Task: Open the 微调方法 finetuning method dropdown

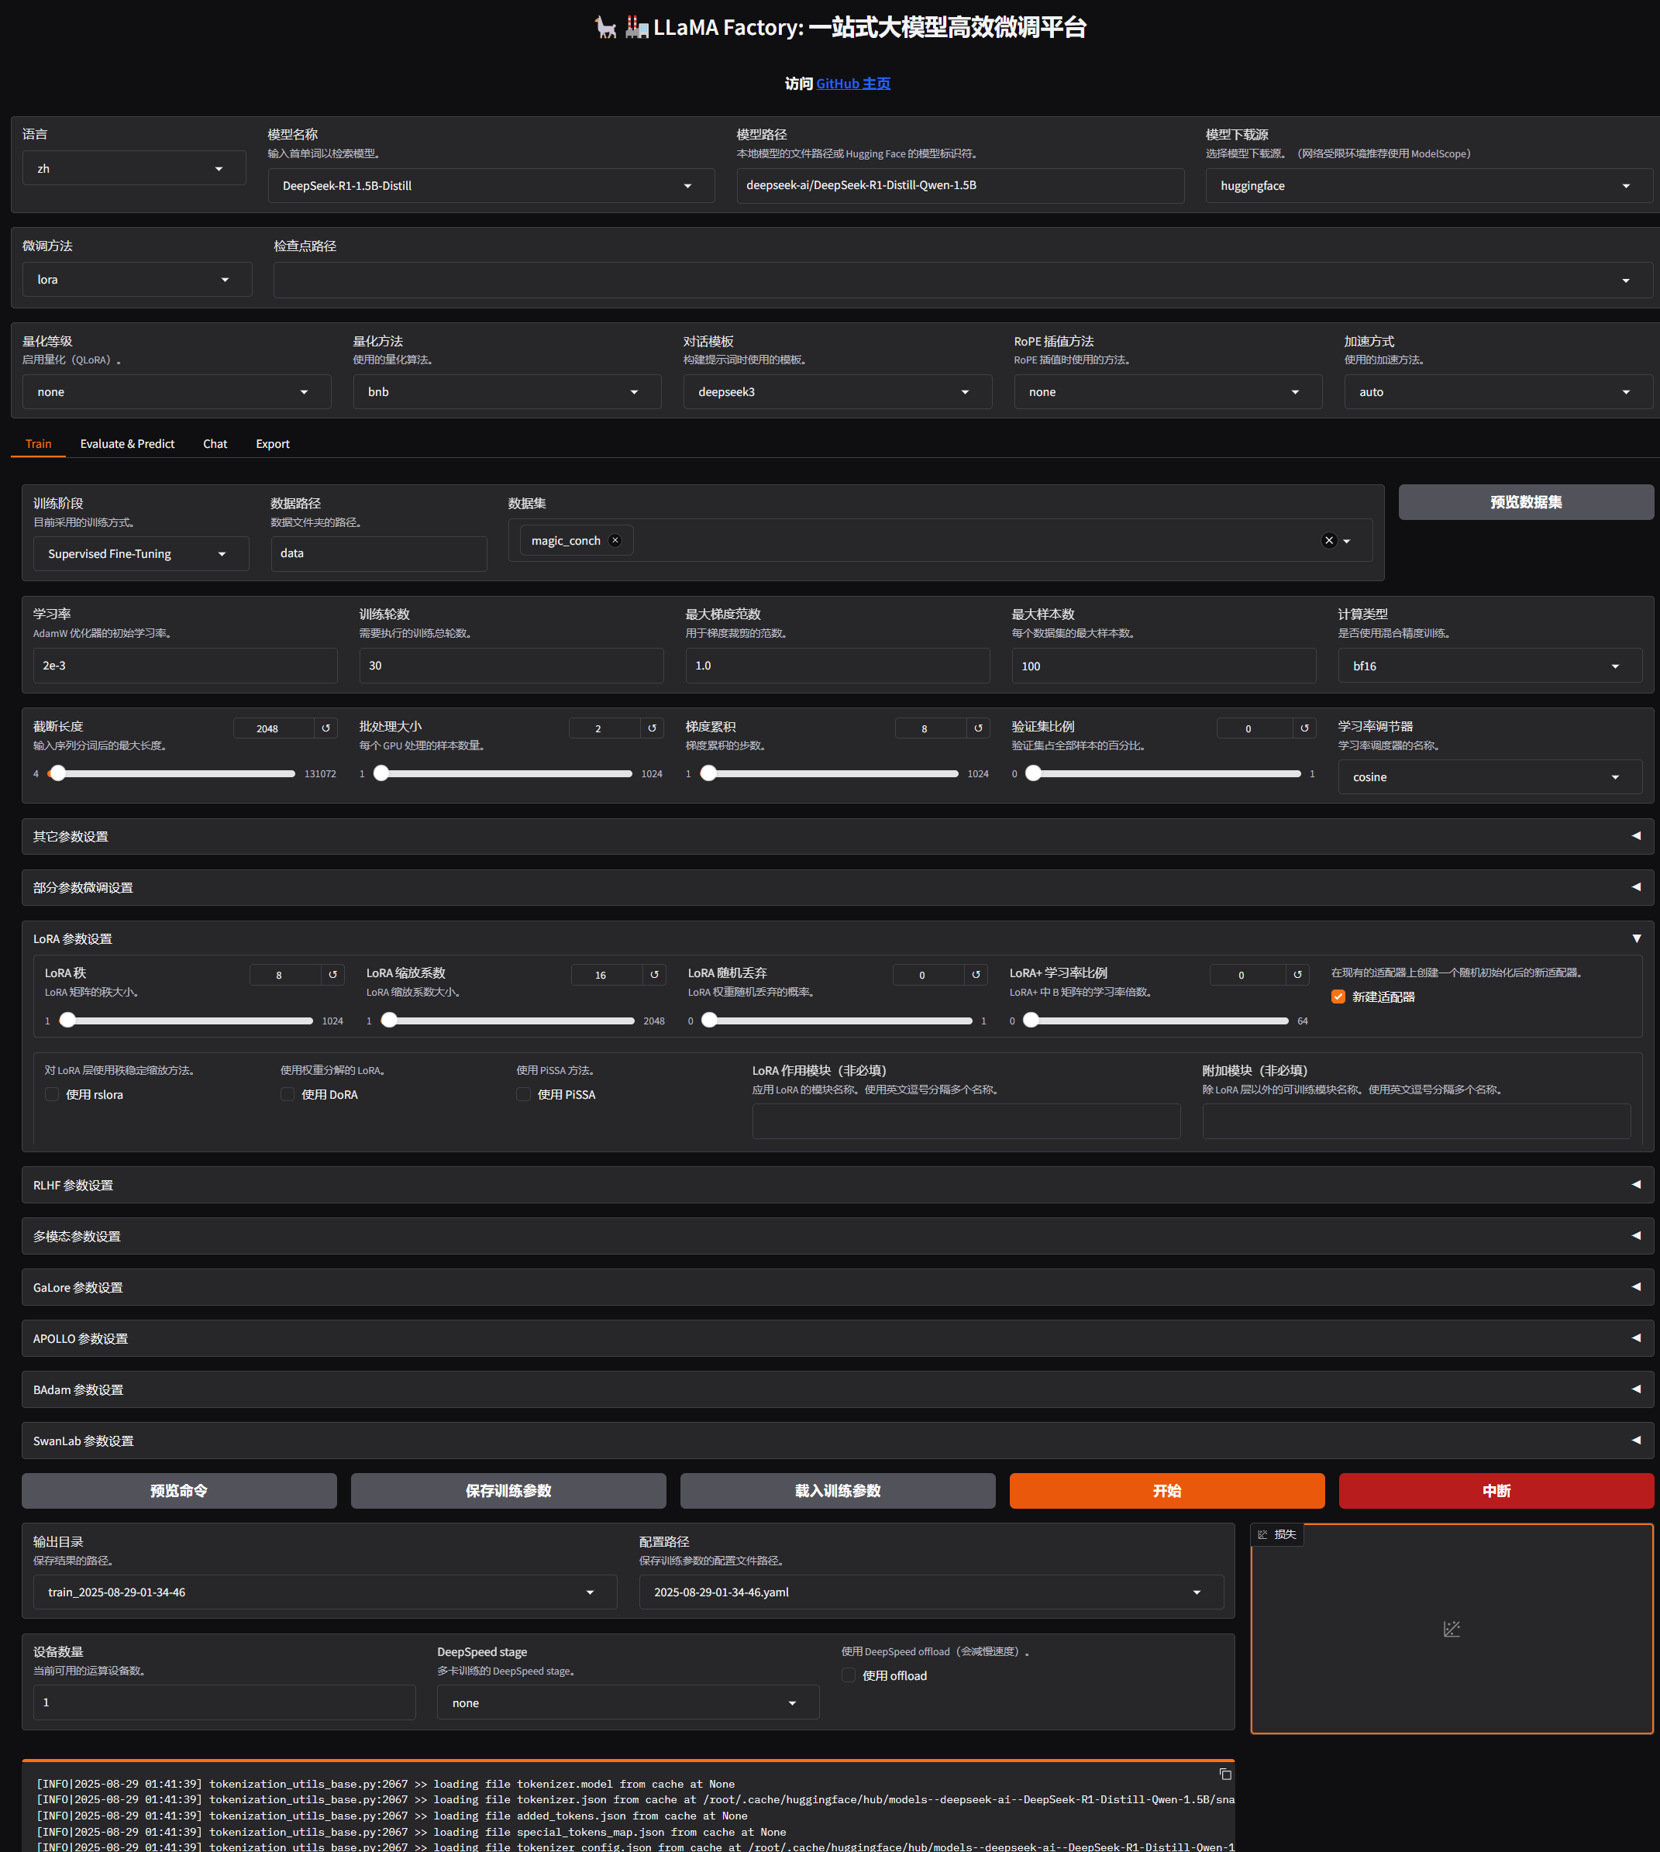Action: click(x=137, y=279)
